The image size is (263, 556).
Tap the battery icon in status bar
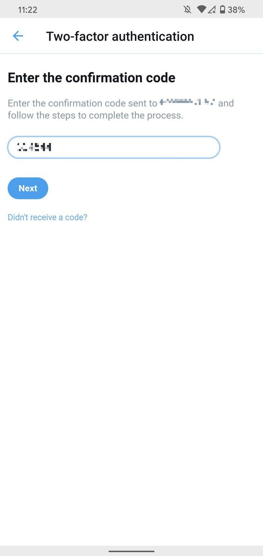coord(223,10)
